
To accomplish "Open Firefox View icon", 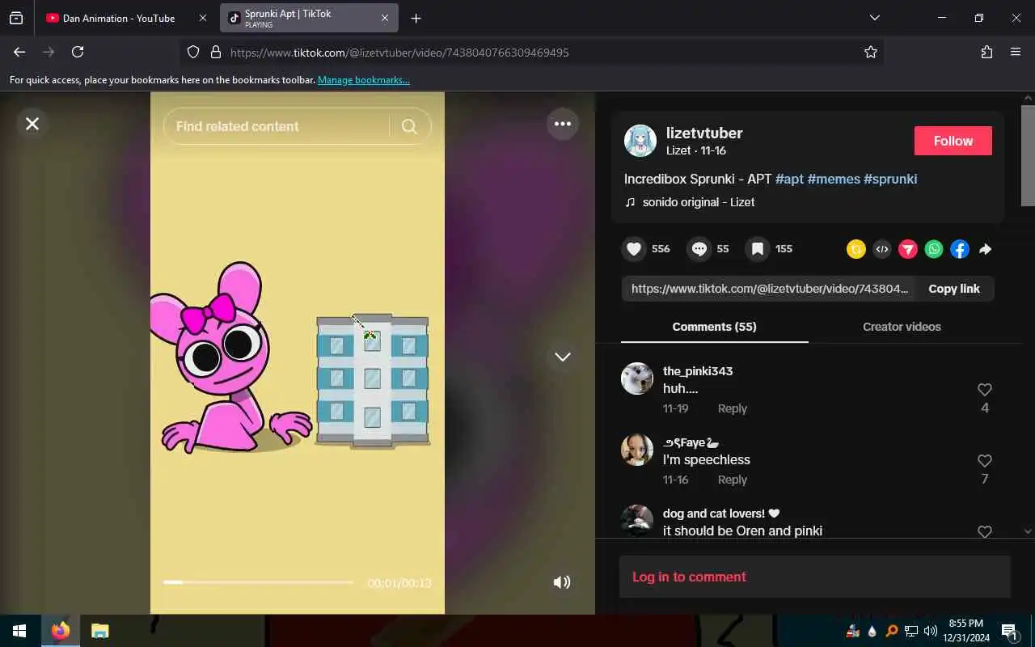I will [x=16, y=18].
